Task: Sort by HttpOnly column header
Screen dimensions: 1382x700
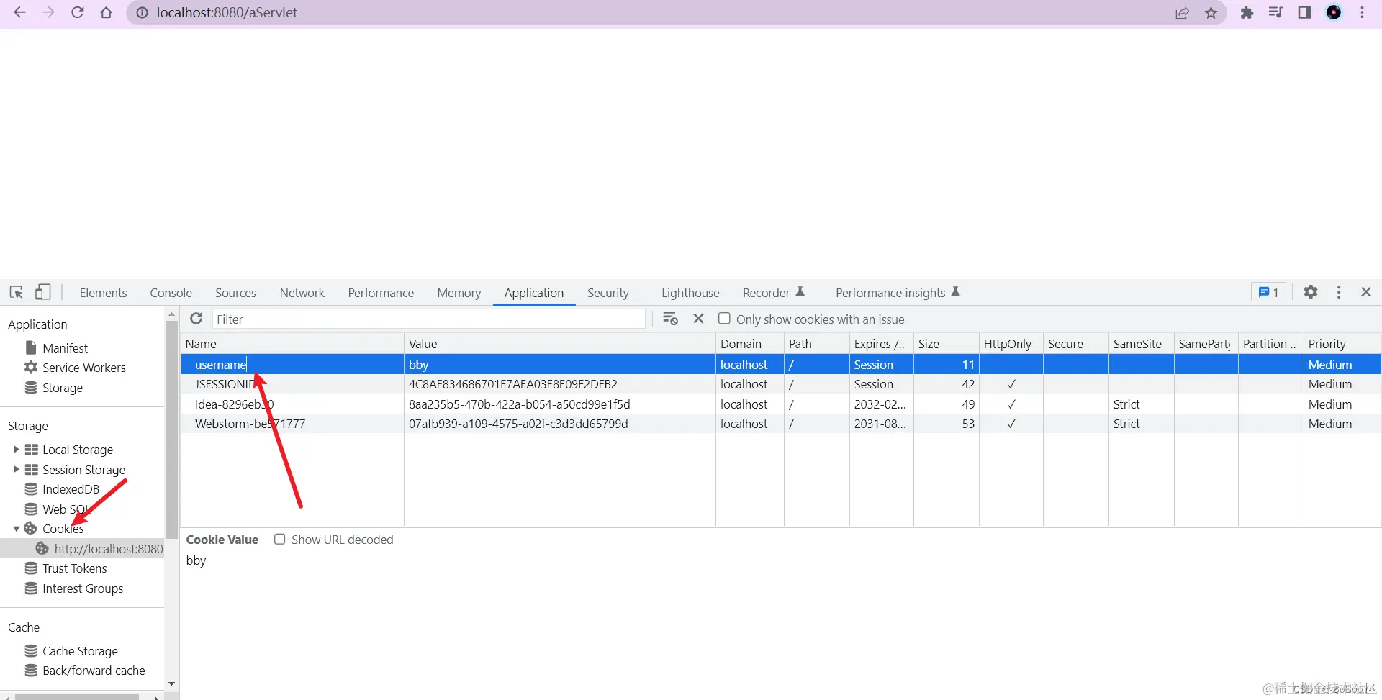Action: [x=1011, y=344]
